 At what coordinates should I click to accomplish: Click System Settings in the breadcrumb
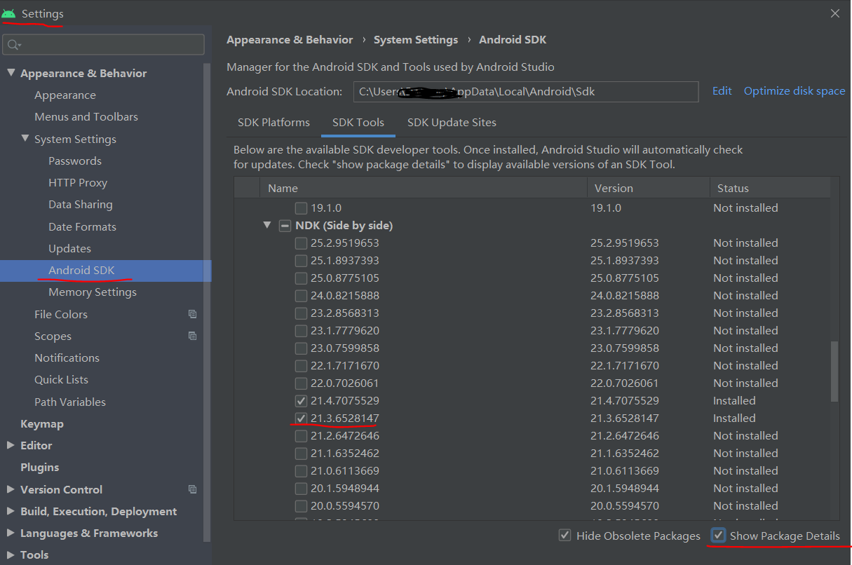point(416,40)
